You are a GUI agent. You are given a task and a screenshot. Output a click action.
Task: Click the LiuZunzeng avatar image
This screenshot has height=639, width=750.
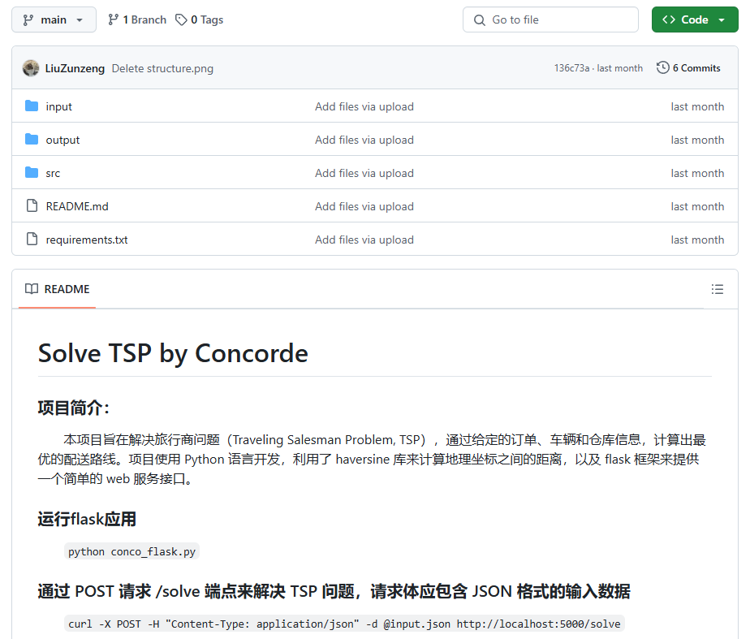tap(31, 68)
